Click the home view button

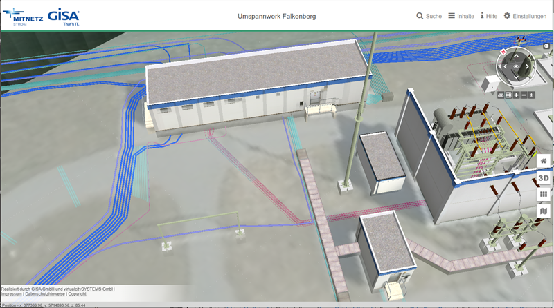(544, 161)
